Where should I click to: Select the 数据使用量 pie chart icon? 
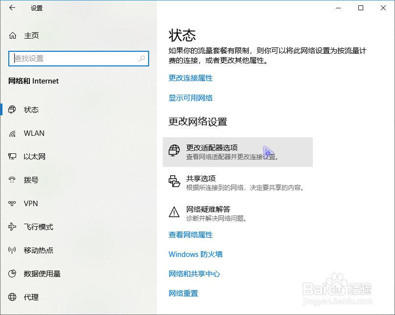12,273
